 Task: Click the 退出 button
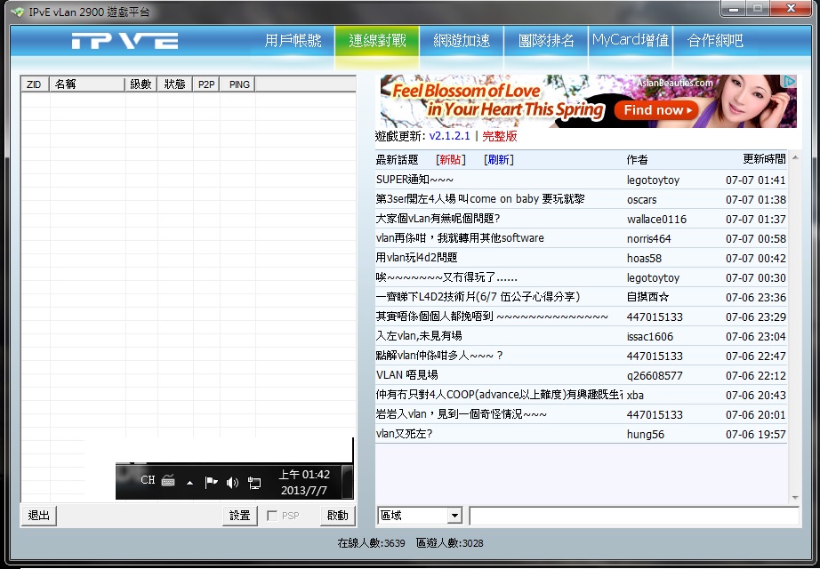coord(38,516)
